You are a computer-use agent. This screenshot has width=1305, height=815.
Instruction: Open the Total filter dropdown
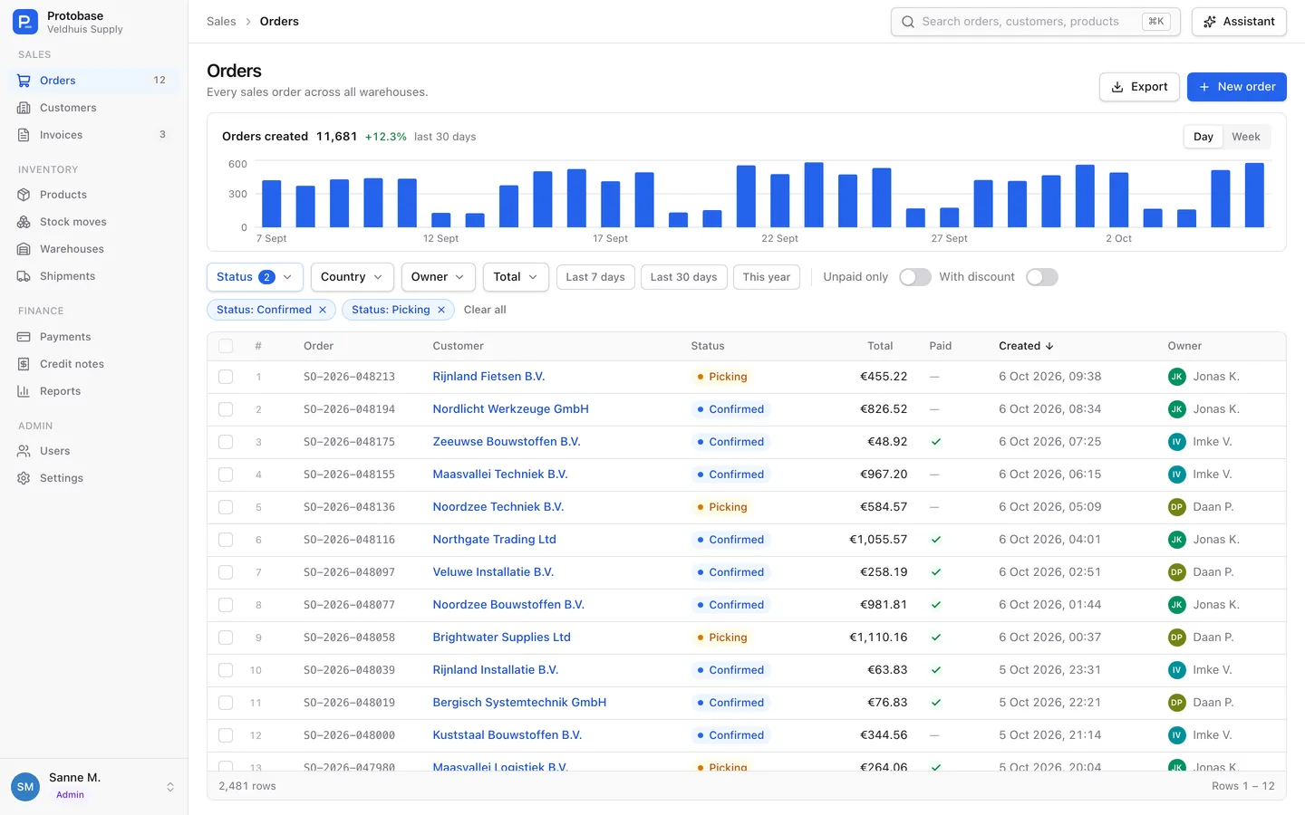[516, 277]
